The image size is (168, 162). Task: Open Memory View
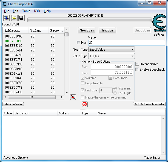(13, 104)
